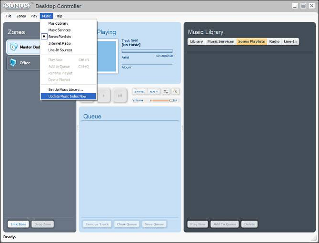The width and height of the screenshot is (319, 243).
Task: Click the Link Zone button
Action: 18,224
